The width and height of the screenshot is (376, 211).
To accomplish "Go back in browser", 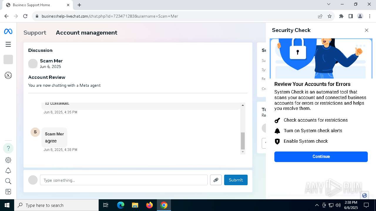I will click(x=6, y=16).
